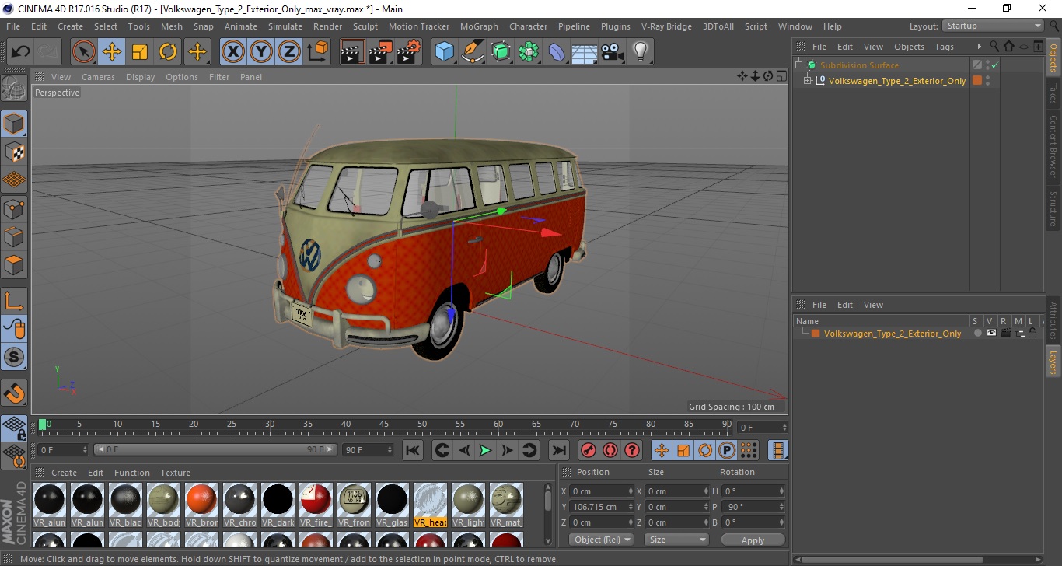Expand Volkswagen_Type_2_Exterior_Only object node

point(808,81)
